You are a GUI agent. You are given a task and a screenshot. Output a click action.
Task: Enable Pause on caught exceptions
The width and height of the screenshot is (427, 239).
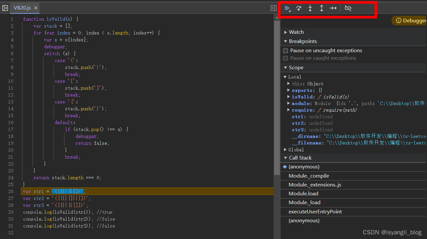pyautogui.click(x=285, y=58)
